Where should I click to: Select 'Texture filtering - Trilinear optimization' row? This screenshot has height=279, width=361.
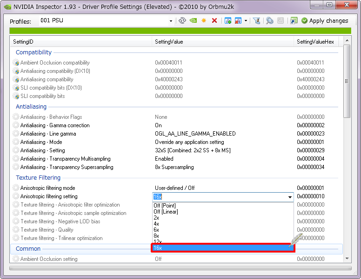(x=61, y=238)
